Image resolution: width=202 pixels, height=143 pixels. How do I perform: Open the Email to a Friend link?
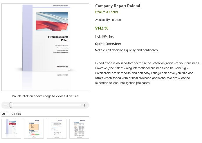[106, 12]
